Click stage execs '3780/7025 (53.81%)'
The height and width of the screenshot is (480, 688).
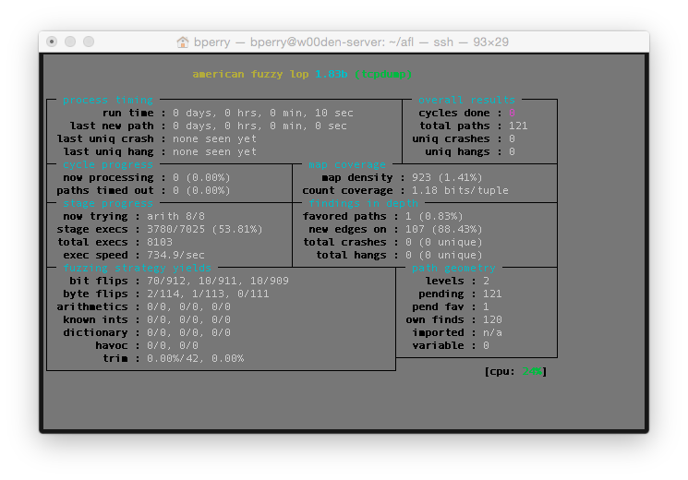click(x=204, y=229)
